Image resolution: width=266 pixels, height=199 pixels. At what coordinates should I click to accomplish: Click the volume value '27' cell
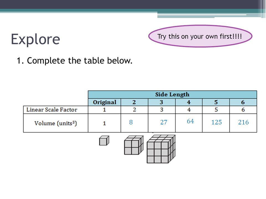pyautogui.click(x=162, y=123)
